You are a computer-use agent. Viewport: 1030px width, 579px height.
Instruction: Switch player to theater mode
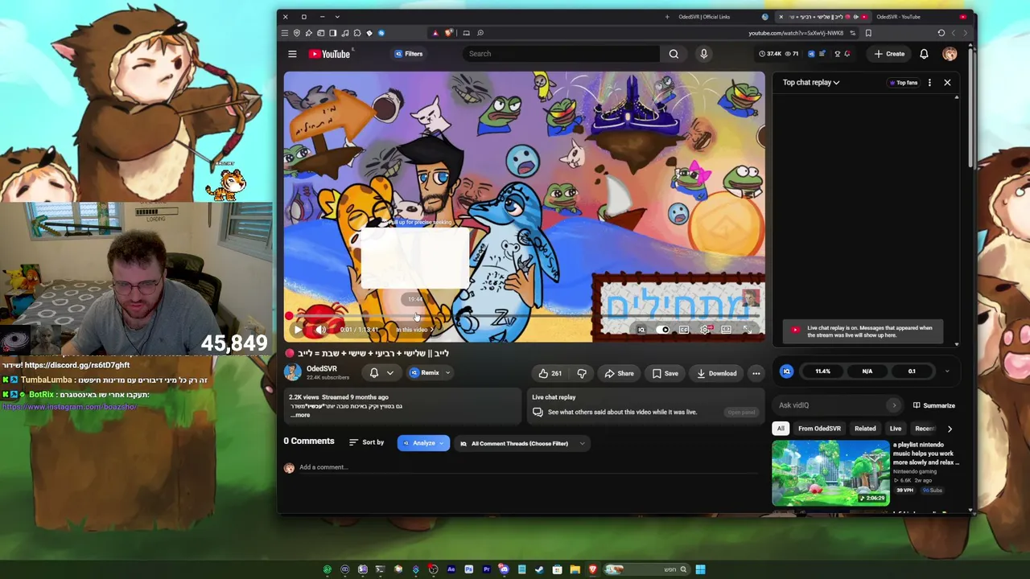click(x=726, y=330)
